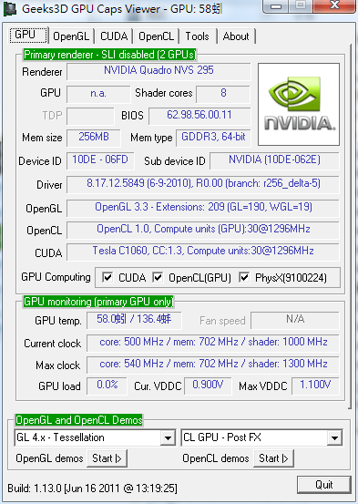Image resolution: width=358 pixels, height=504 pixels.
Task: Click the Cur. VDDC 0.900V value
Action: [x=208, y=386]
